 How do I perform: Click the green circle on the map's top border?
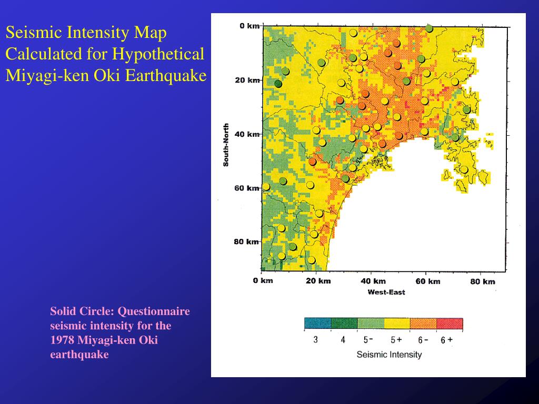[x=429, y=28]
